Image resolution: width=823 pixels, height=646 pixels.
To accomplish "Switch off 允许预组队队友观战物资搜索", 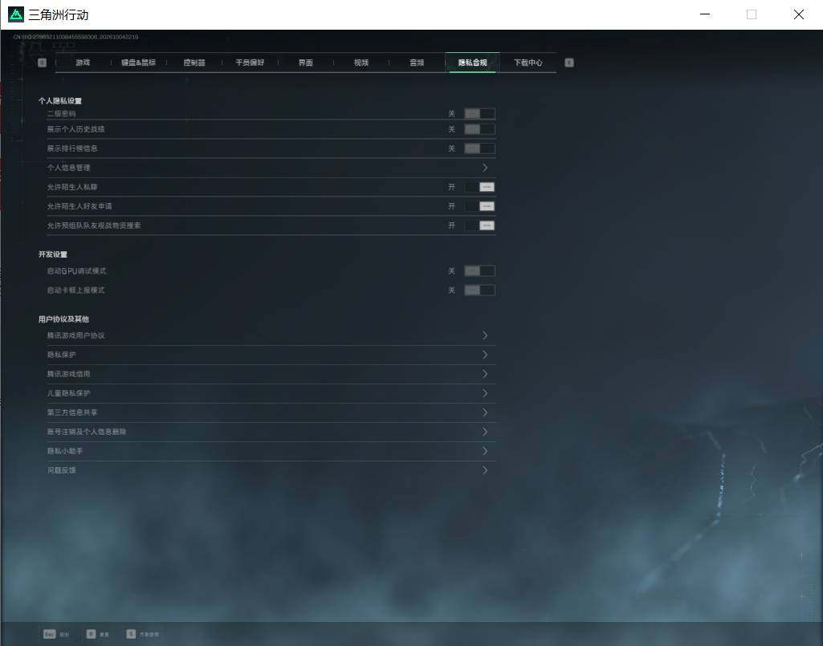I will click(x=479, y=225).
